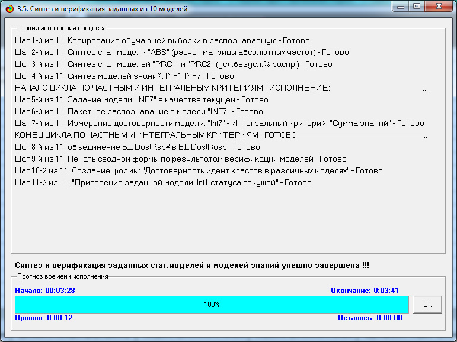Image resolution: width=457 pixels, height=342 pixels.
Task: Close the window with red X
Action: tap(439, 7)
